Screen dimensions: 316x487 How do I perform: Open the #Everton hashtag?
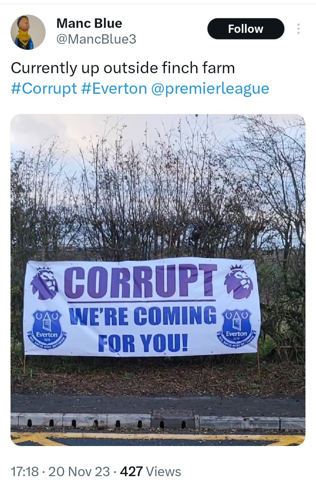[x=114, y=88]
